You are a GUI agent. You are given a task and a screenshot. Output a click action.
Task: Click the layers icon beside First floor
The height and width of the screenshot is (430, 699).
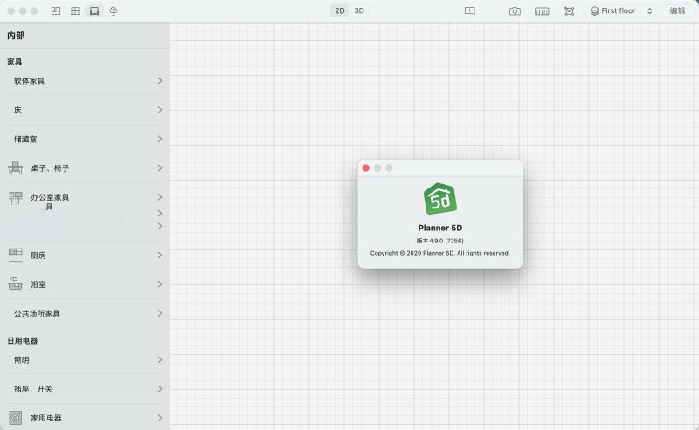[594, 11]
